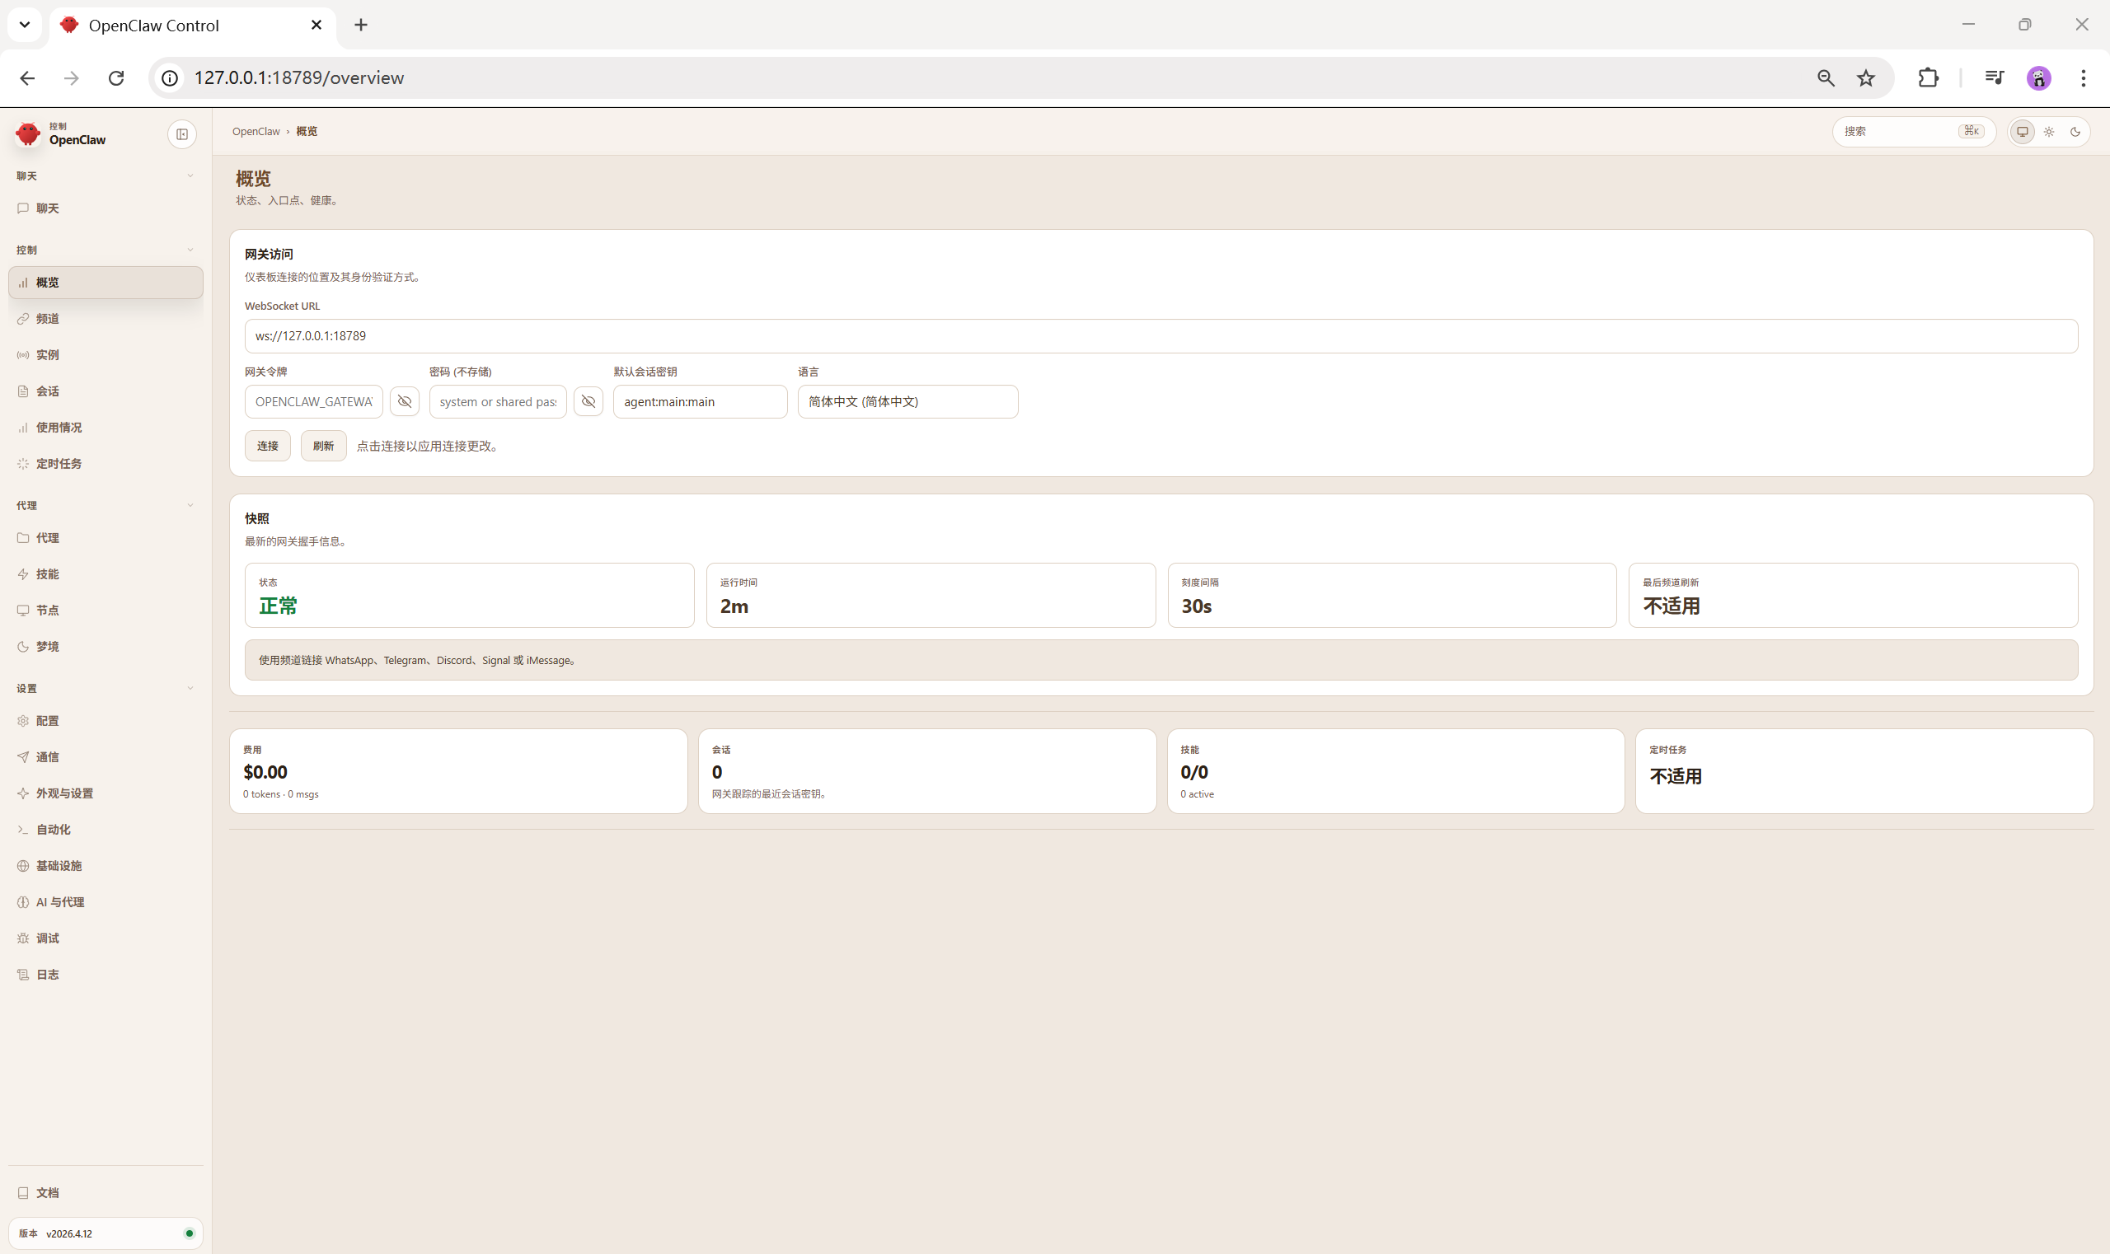Collapse the 设置 sidebar section
The image size is (2110, 1254).
[x=190, y=689]
